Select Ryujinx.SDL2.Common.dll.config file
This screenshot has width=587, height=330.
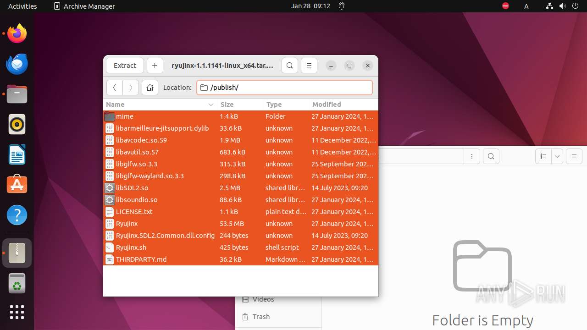point(241,236)
